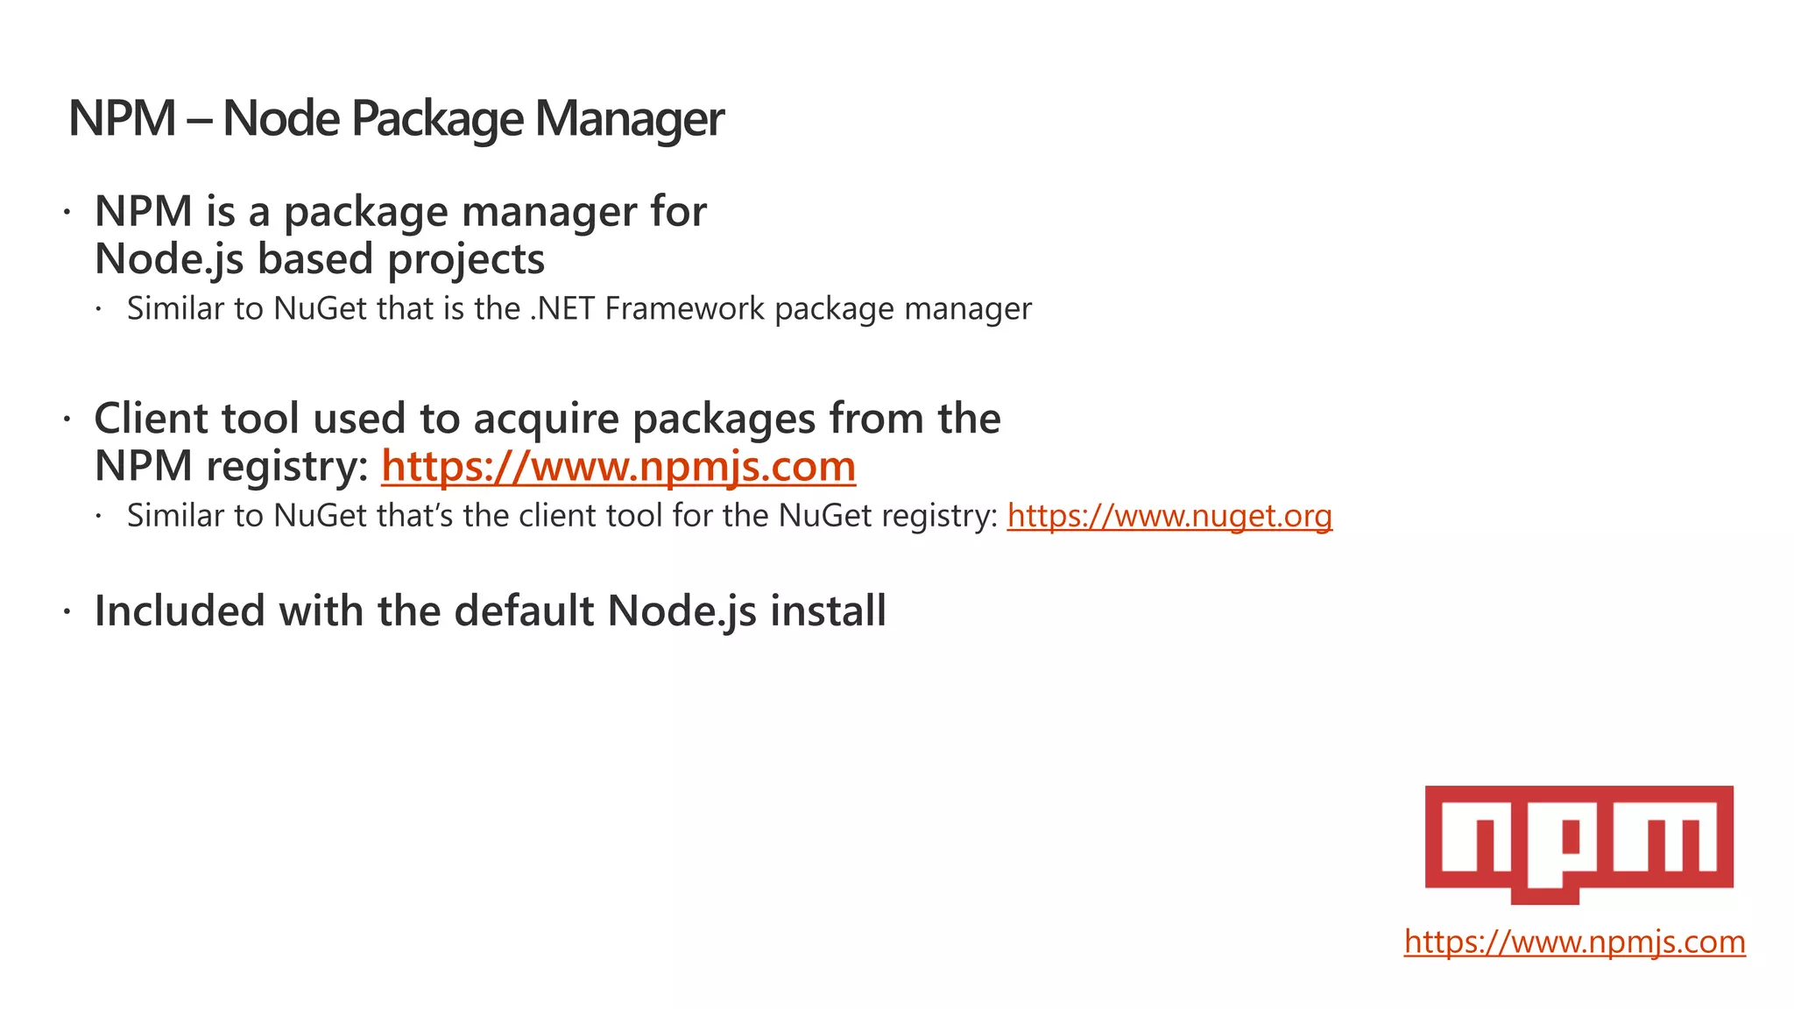Click the npmjs.com link under the npm logo

coord(1574,942)
